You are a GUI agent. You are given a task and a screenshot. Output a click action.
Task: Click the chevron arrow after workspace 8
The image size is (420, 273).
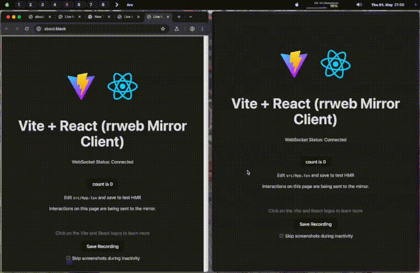pyautogui.click(x=117, y=5)
